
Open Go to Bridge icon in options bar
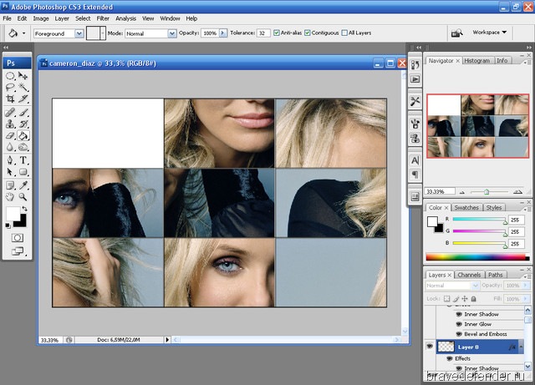point(456,33)
